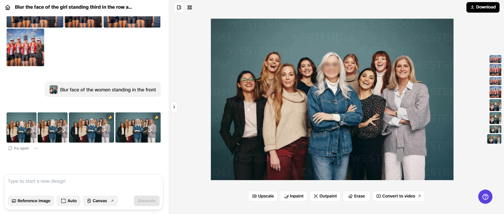Select first women group result thumbnail

pos(22,127)
